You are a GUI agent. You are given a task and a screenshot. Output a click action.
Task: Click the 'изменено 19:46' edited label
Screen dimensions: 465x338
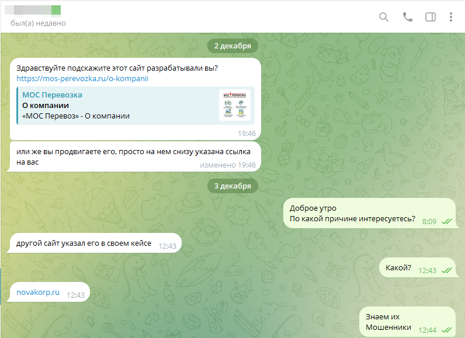pos(228,165)
